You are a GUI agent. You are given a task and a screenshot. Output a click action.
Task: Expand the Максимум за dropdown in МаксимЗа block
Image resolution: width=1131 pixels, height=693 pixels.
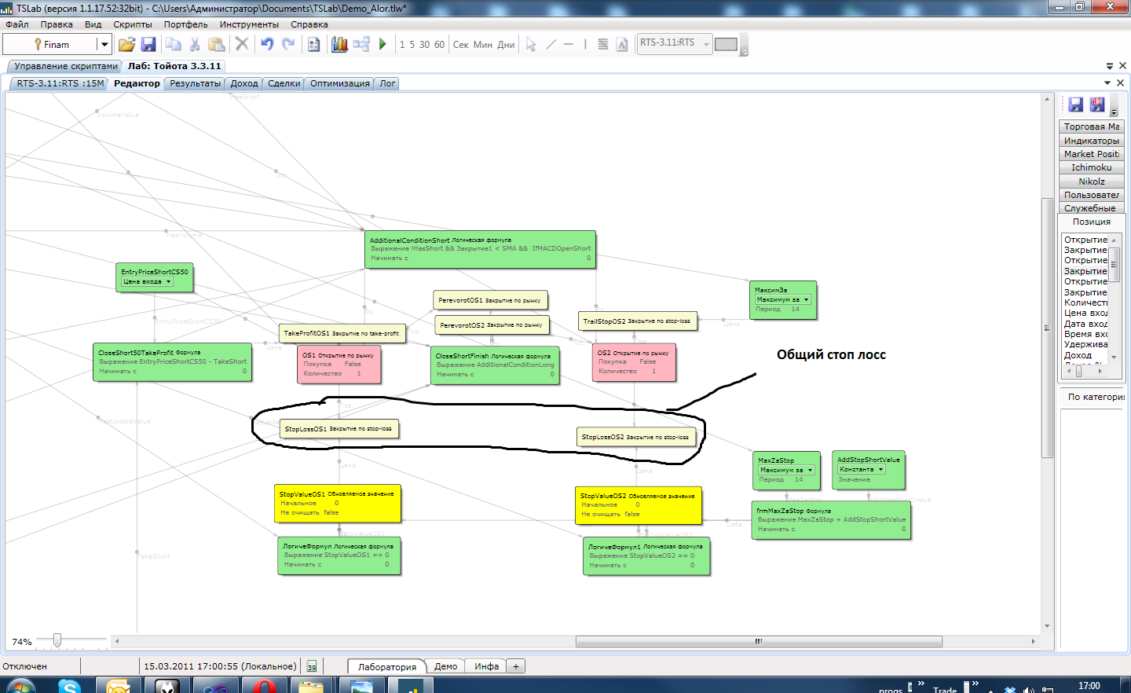(x=806, y=299)
